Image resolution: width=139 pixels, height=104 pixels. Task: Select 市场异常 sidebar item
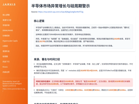pos(6,25)
